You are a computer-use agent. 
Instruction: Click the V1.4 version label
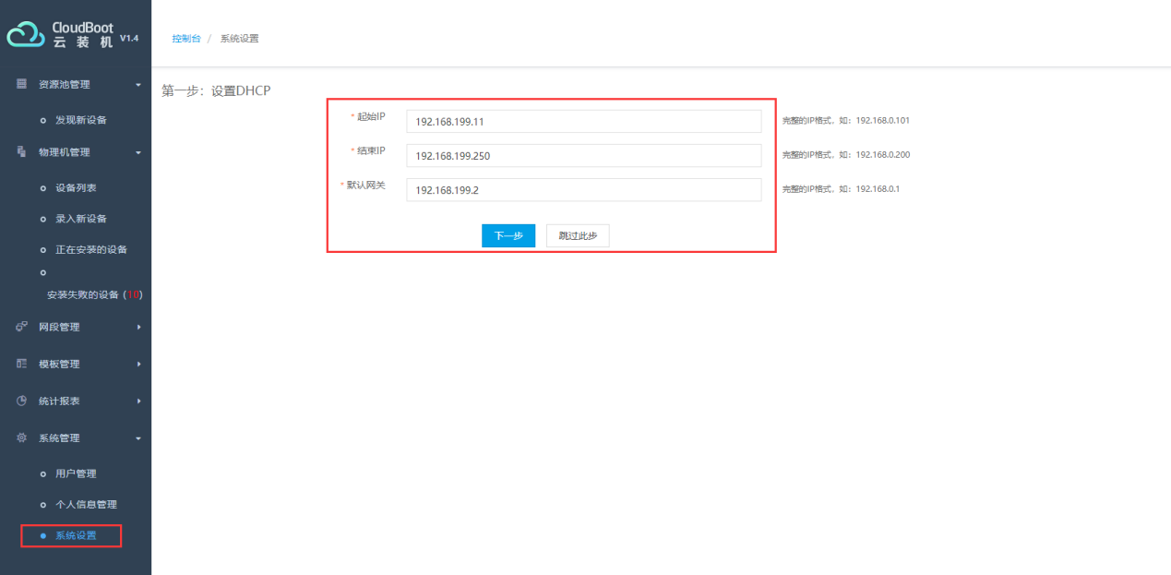pyautogui.click(x=129, y=38)
